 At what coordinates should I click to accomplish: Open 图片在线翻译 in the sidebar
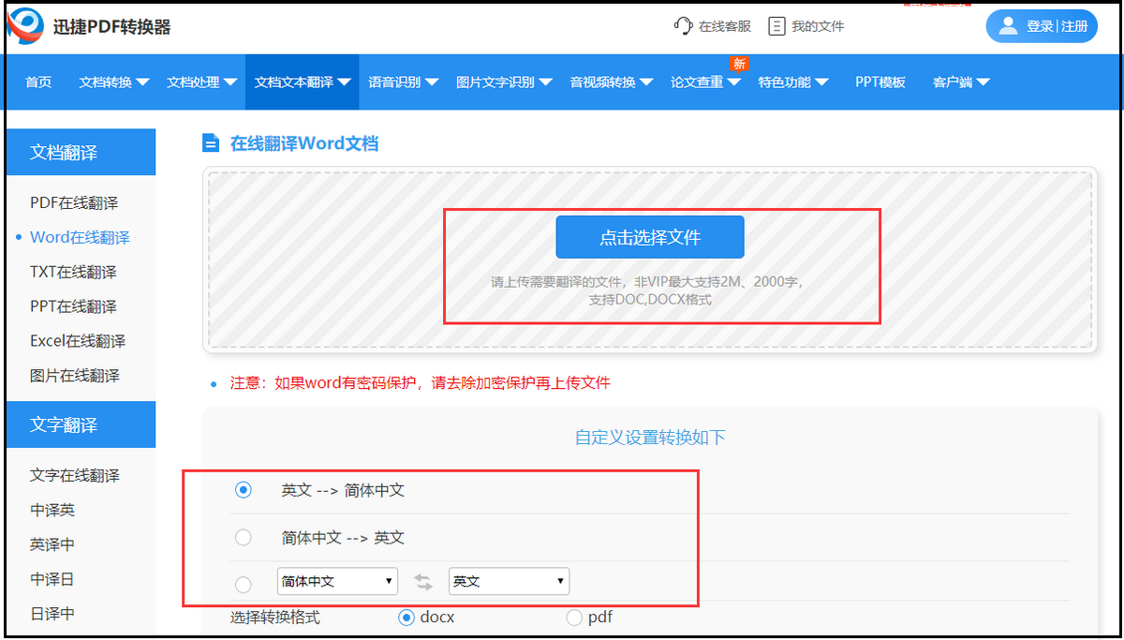pyautogui.click(x=75, y=376)
